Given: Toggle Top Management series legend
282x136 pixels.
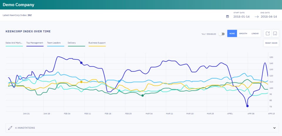Looking at the screenshot, I should click(35, 44).
